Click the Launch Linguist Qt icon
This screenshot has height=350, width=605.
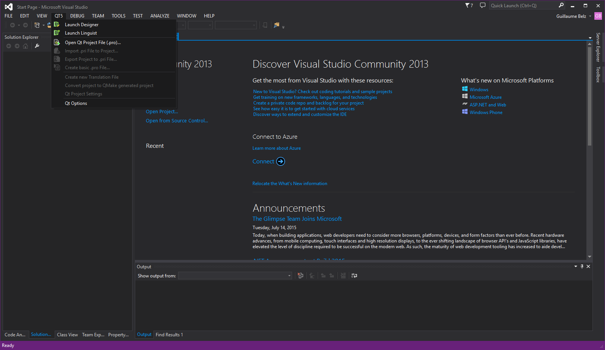(57, 33)
